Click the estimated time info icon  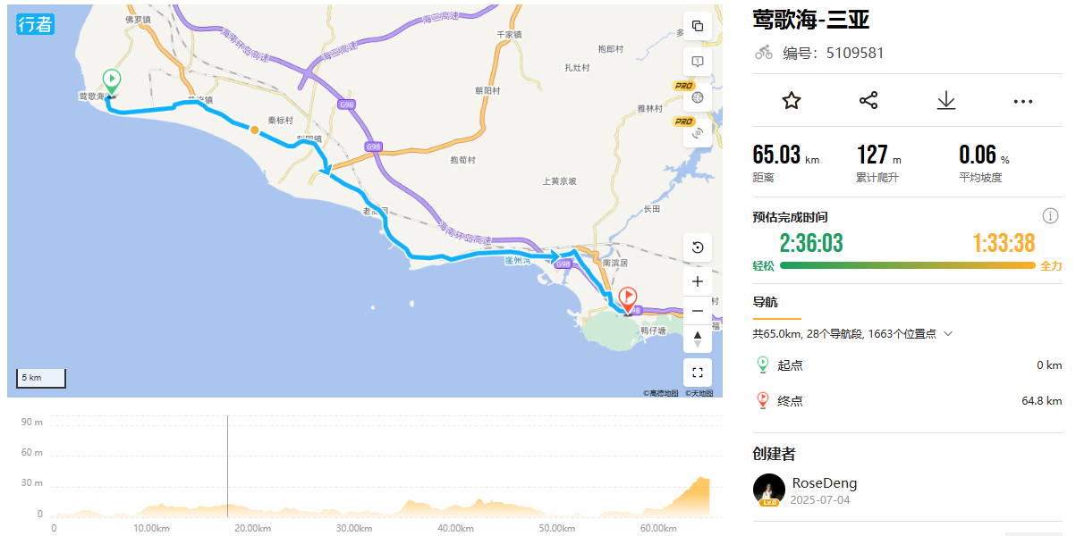click(x=1050, y=216)
